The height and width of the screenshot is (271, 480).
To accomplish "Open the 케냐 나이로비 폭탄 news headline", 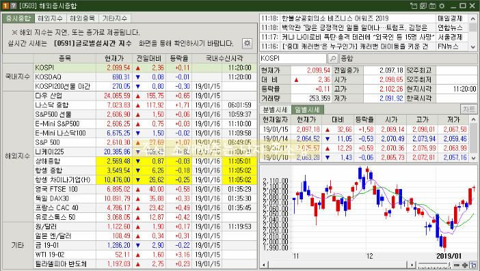I will click(x=358, y=38).
